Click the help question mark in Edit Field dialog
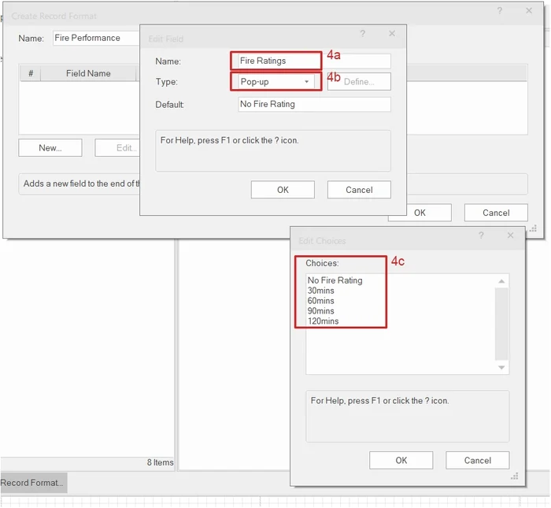551x508 pixels. 363,34
